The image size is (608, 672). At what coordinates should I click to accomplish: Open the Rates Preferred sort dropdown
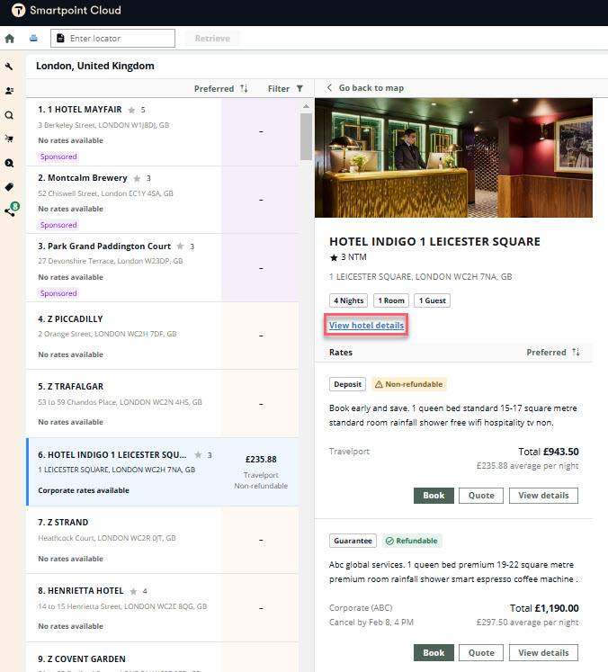pos(553,353)
